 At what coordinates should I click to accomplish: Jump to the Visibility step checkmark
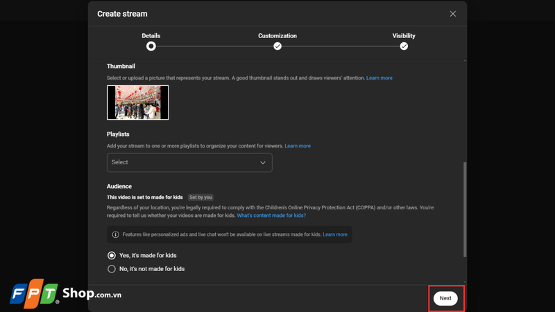pyautogui.click(x=404, y=46)
